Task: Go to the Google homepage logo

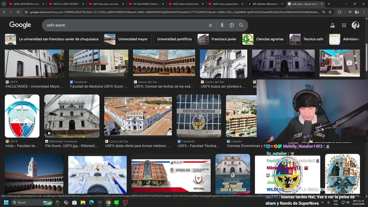Action: [20, 25]
